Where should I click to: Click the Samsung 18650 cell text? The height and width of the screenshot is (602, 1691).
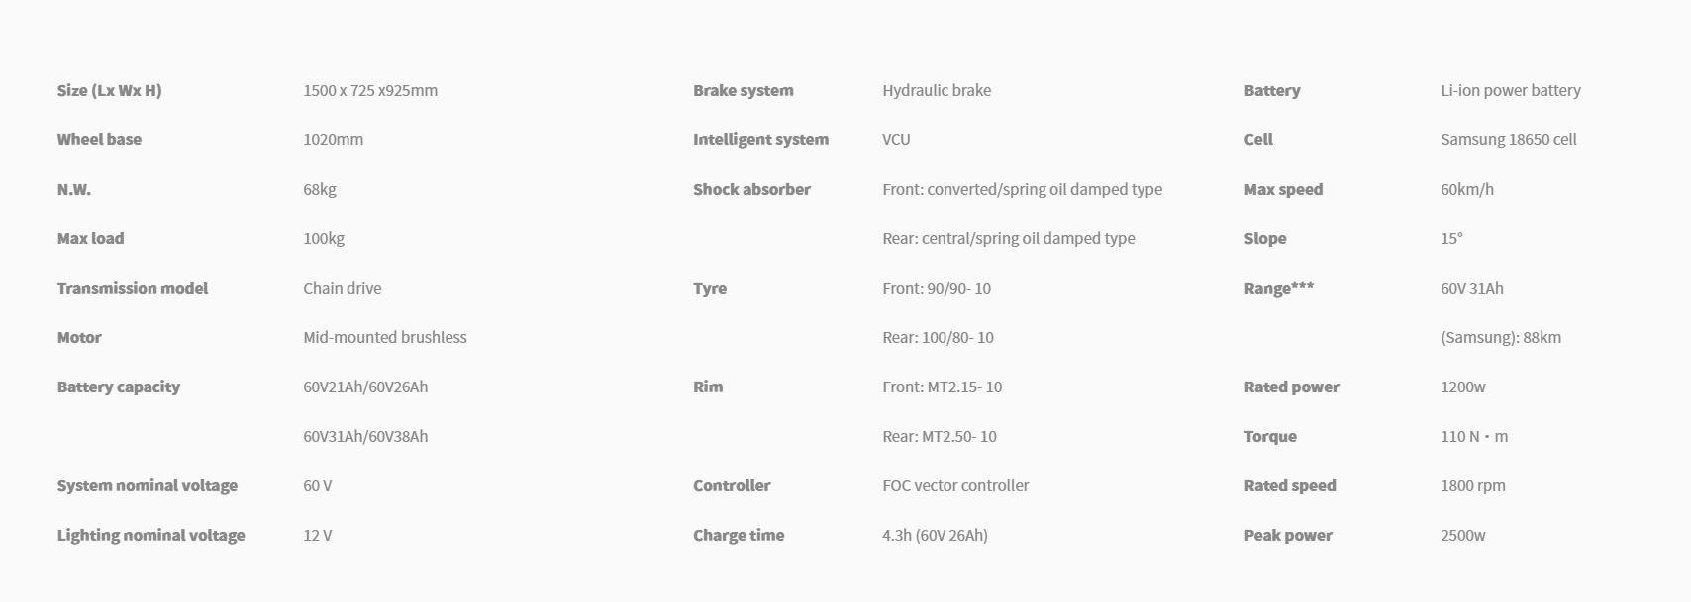point(1508,139)
